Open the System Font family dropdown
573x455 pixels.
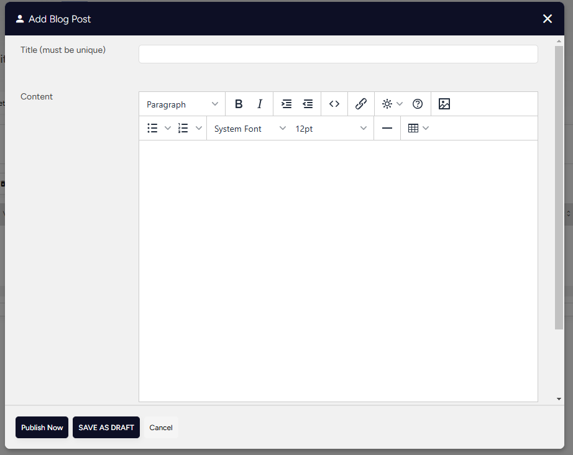pos(250,128)
